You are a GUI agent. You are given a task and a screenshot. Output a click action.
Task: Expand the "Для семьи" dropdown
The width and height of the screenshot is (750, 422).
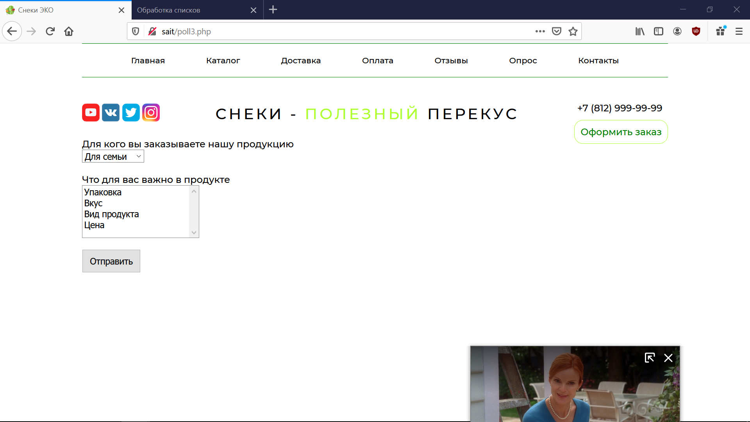(113, 156)
